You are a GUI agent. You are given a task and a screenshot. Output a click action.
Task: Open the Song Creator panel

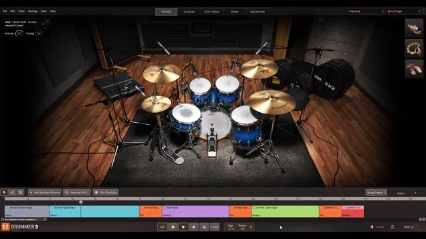coord(376,193)
